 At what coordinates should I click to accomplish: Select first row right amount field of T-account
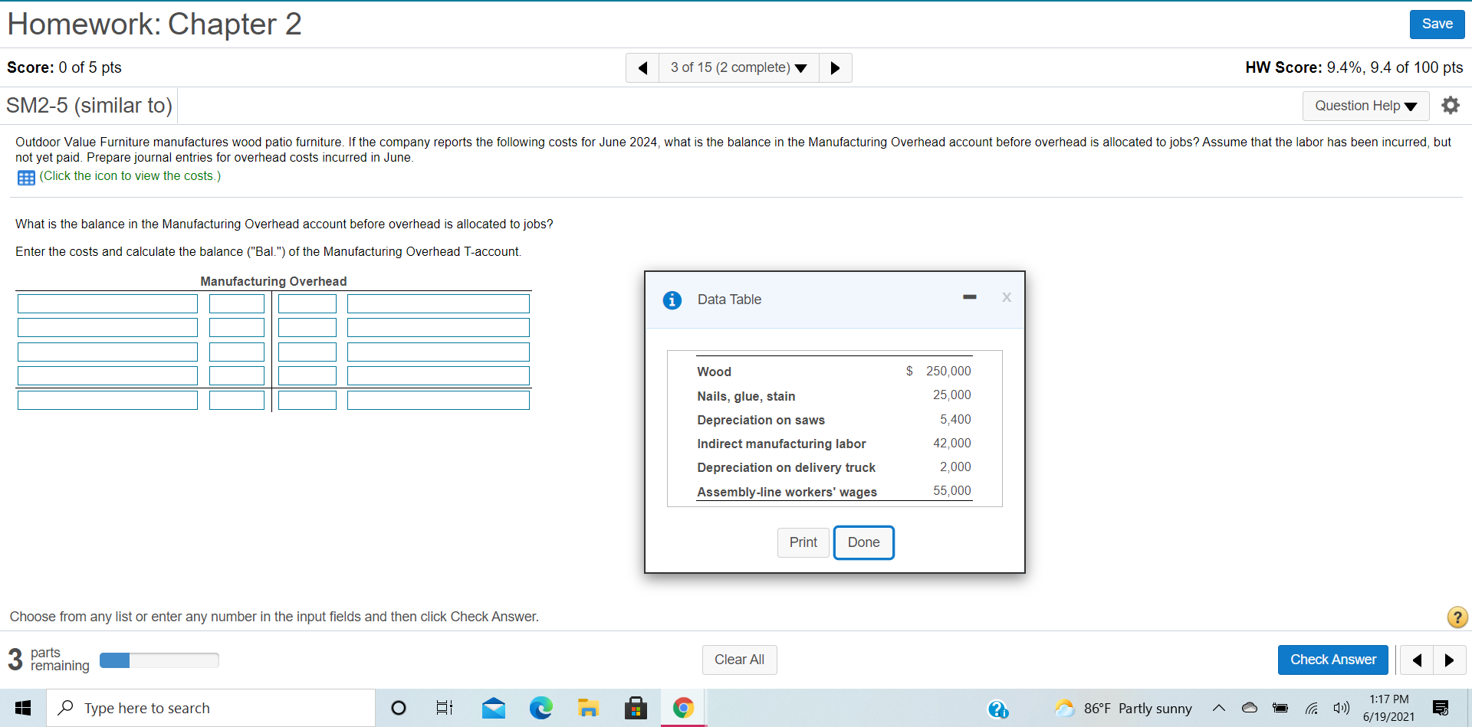[307, 304]
